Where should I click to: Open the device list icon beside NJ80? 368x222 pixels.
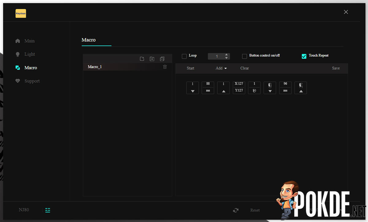(x=48, y=210)
